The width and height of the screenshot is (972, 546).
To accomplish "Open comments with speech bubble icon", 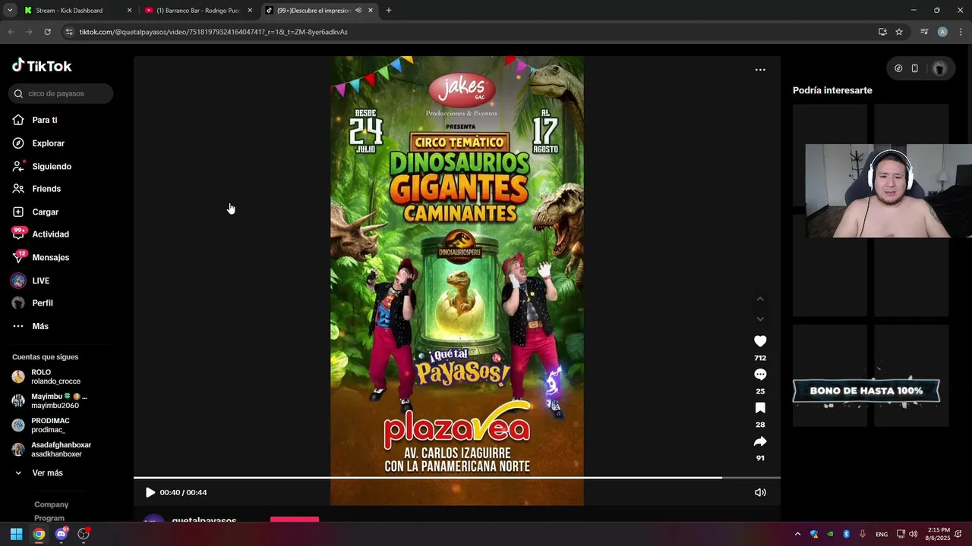I will [760, 375].
